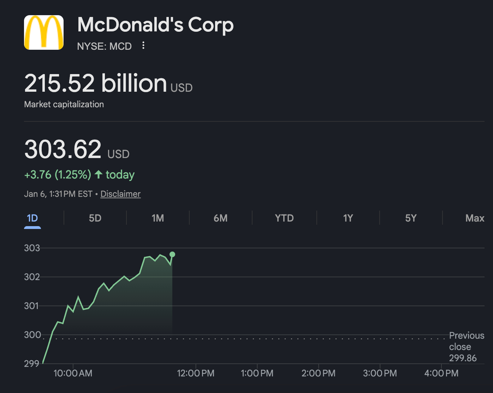Click the green current-price dot on chart

coord(172,254)
